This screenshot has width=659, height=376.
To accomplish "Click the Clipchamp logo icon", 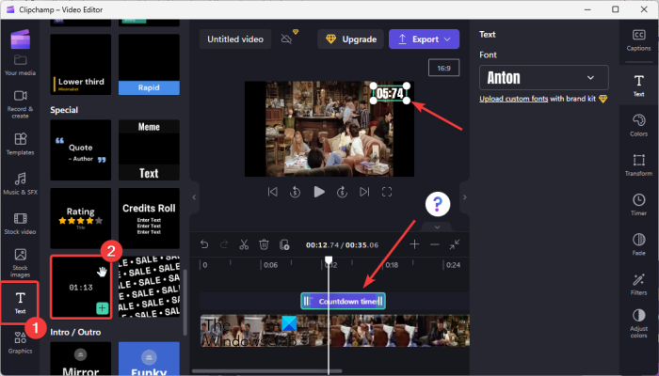I will tap(20, 39).
